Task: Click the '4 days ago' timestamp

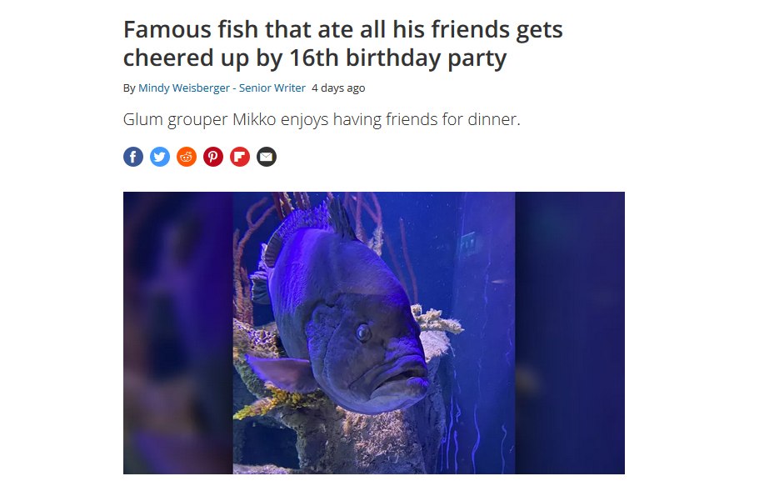Action: click(x=338, y=88)
